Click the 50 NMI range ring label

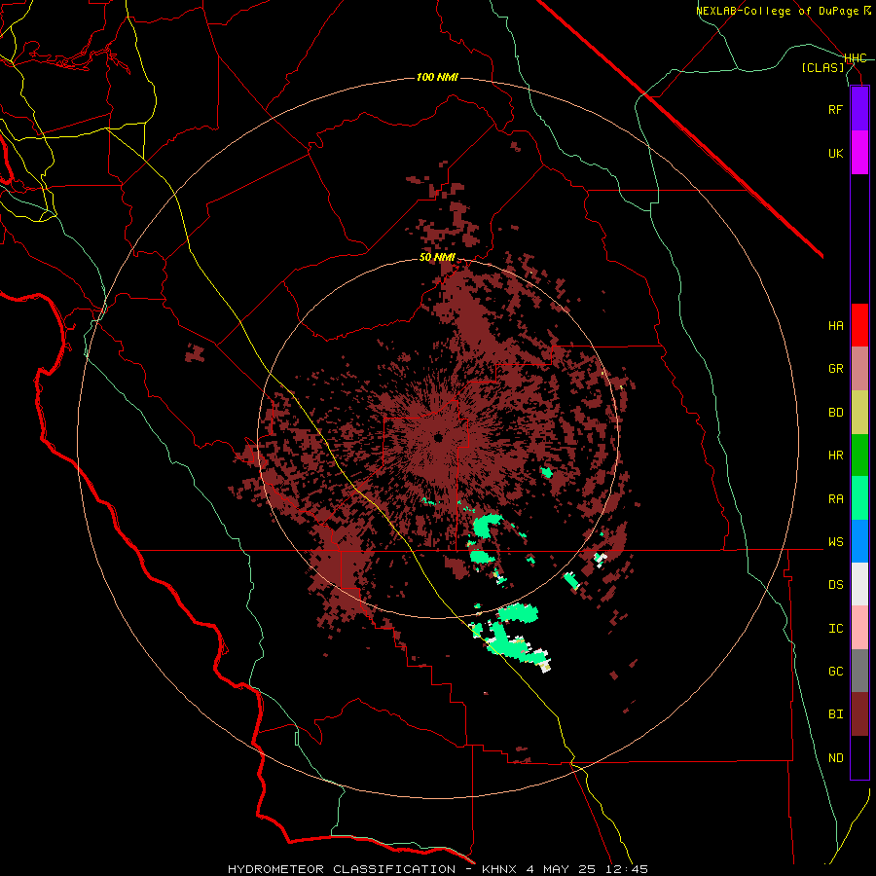(x=437, y=258)
